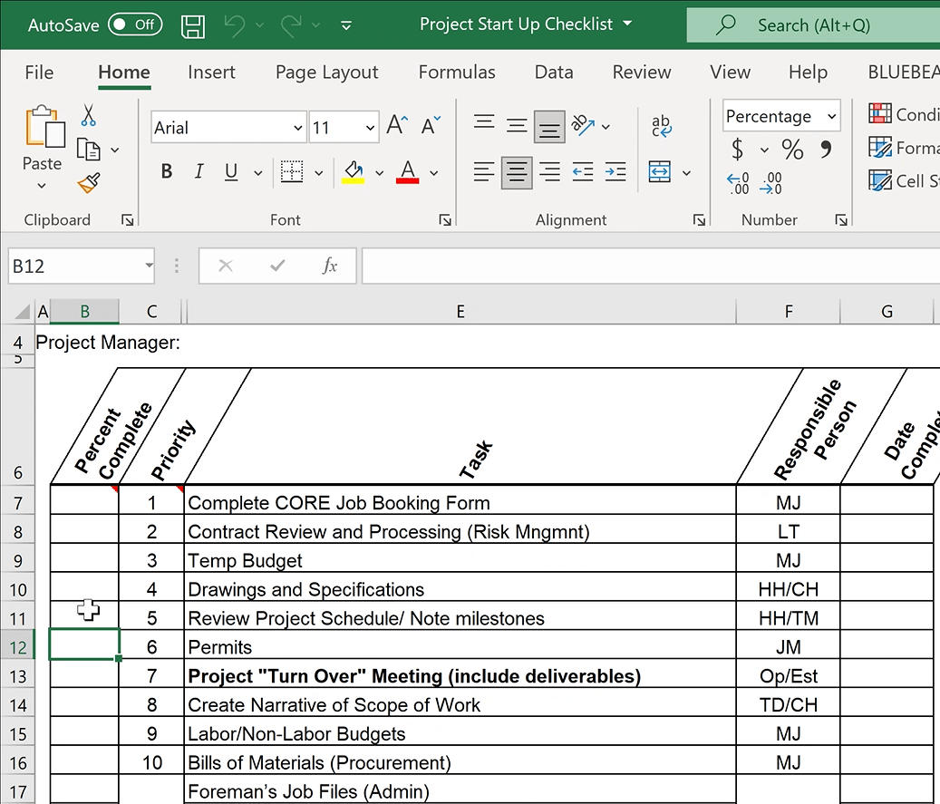This screenshot has height=804, width=940.
Task: Click the Percent Style icon
Action: click(792, 150)
